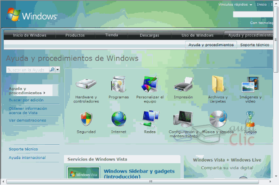Open Obtener información acerca de Vista link
The width and height of the screenshot is (279, 185).
[28, 111]
